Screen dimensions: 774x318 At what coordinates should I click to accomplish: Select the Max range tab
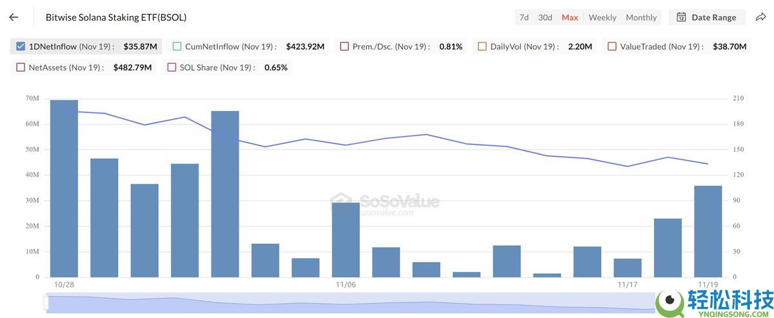[x=570, y=17]
